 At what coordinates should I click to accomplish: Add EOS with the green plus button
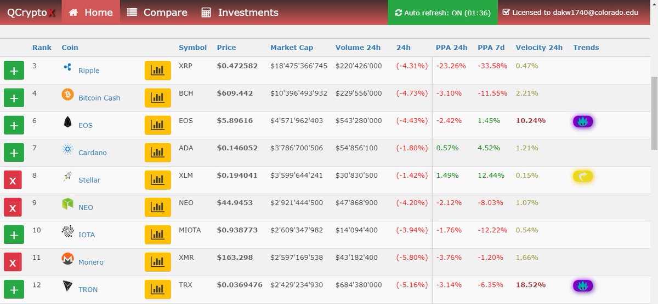point(14,125)
